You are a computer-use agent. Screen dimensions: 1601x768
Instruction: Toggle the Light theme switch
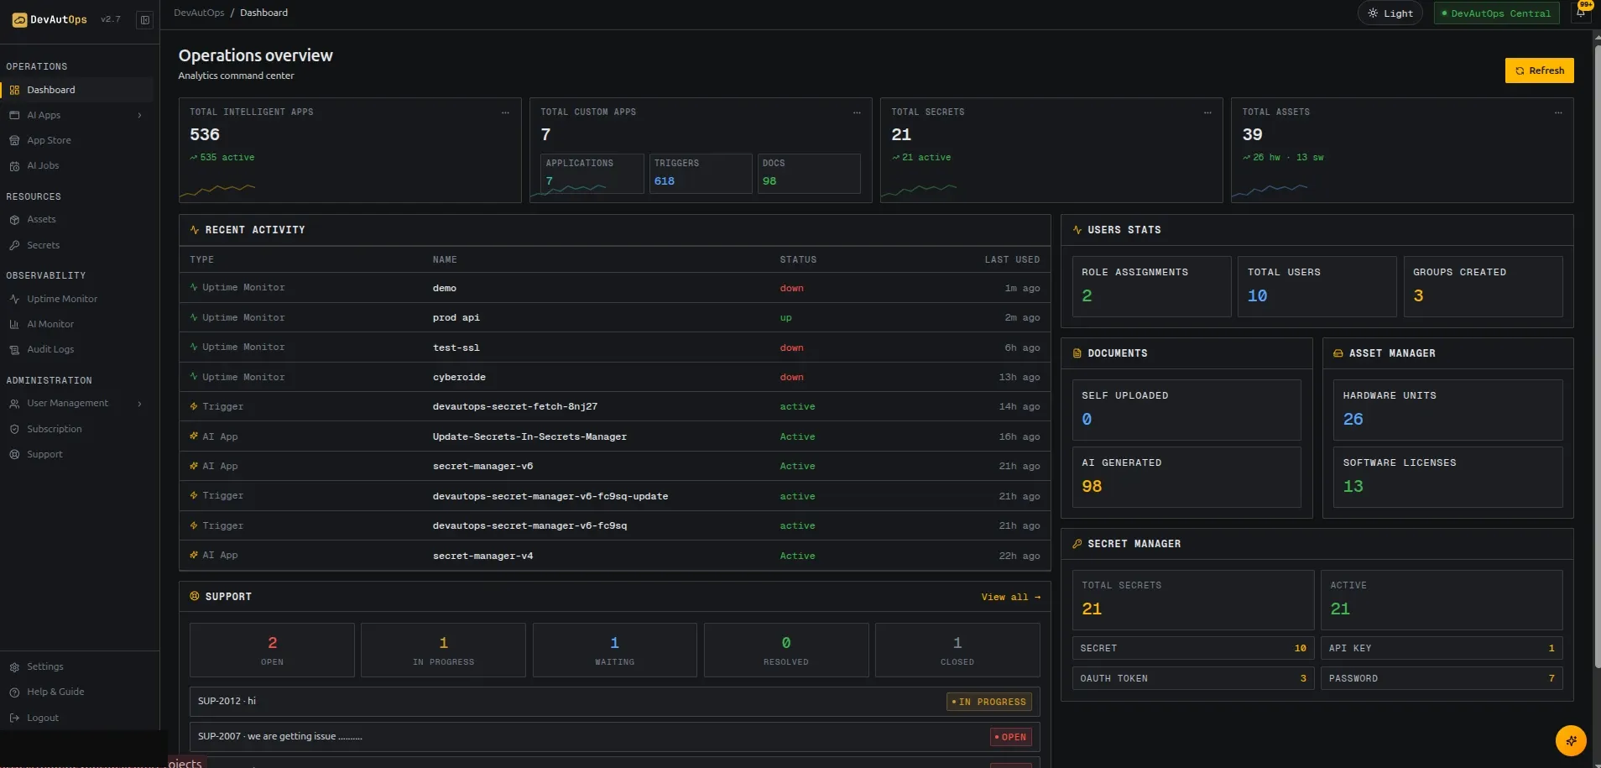coord(1390,13)
